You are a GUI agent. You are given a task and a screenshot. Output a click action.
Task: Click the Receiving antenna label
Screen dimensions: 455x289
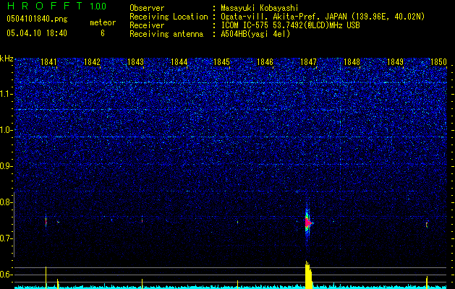tap(166, 34)
